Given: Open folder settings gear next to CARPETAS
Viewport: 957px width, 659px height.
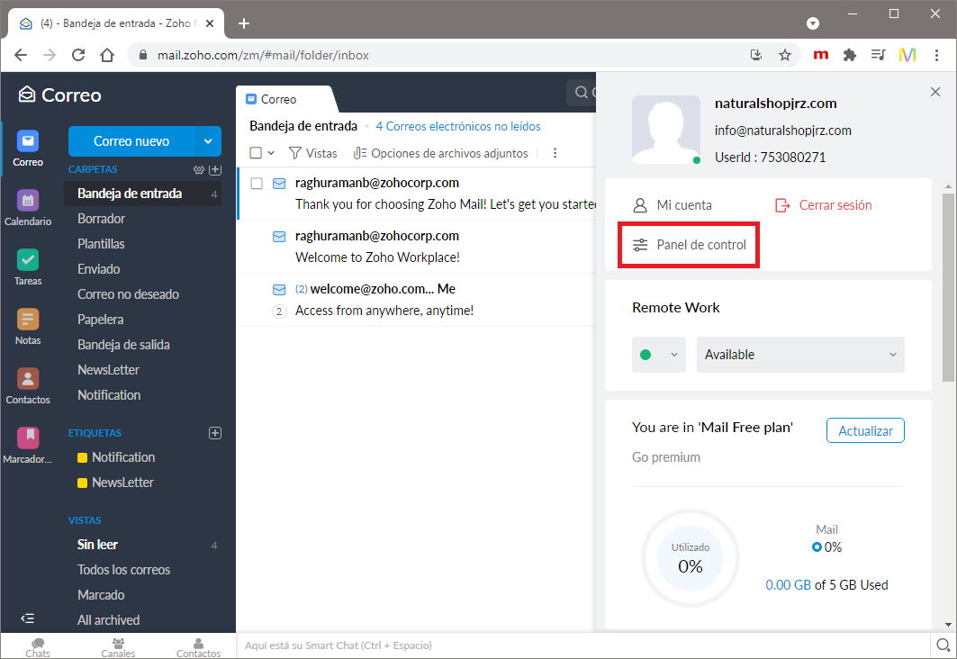Looking at the screenshot, I should (x=198, y=169).
